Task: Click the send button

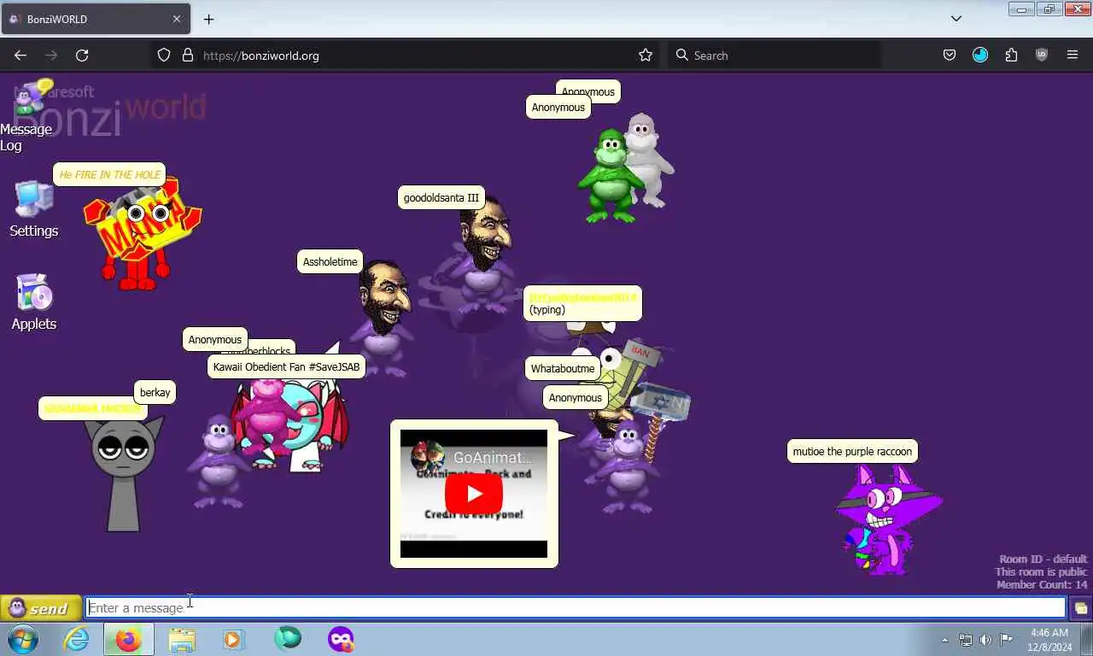Action: 41,608
